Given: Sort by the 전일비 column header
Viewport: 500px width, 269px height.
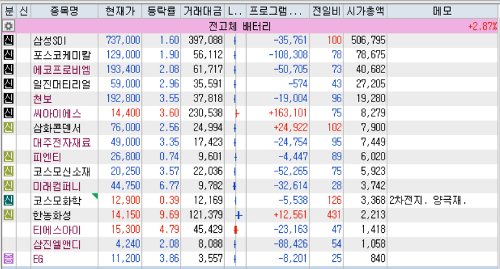Looking at the screenshot, I should tap(326, 12).
